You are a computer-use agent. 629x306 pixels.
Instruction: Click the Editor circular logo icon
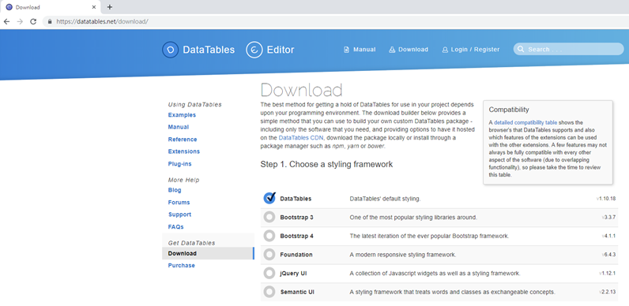(254, 50)
